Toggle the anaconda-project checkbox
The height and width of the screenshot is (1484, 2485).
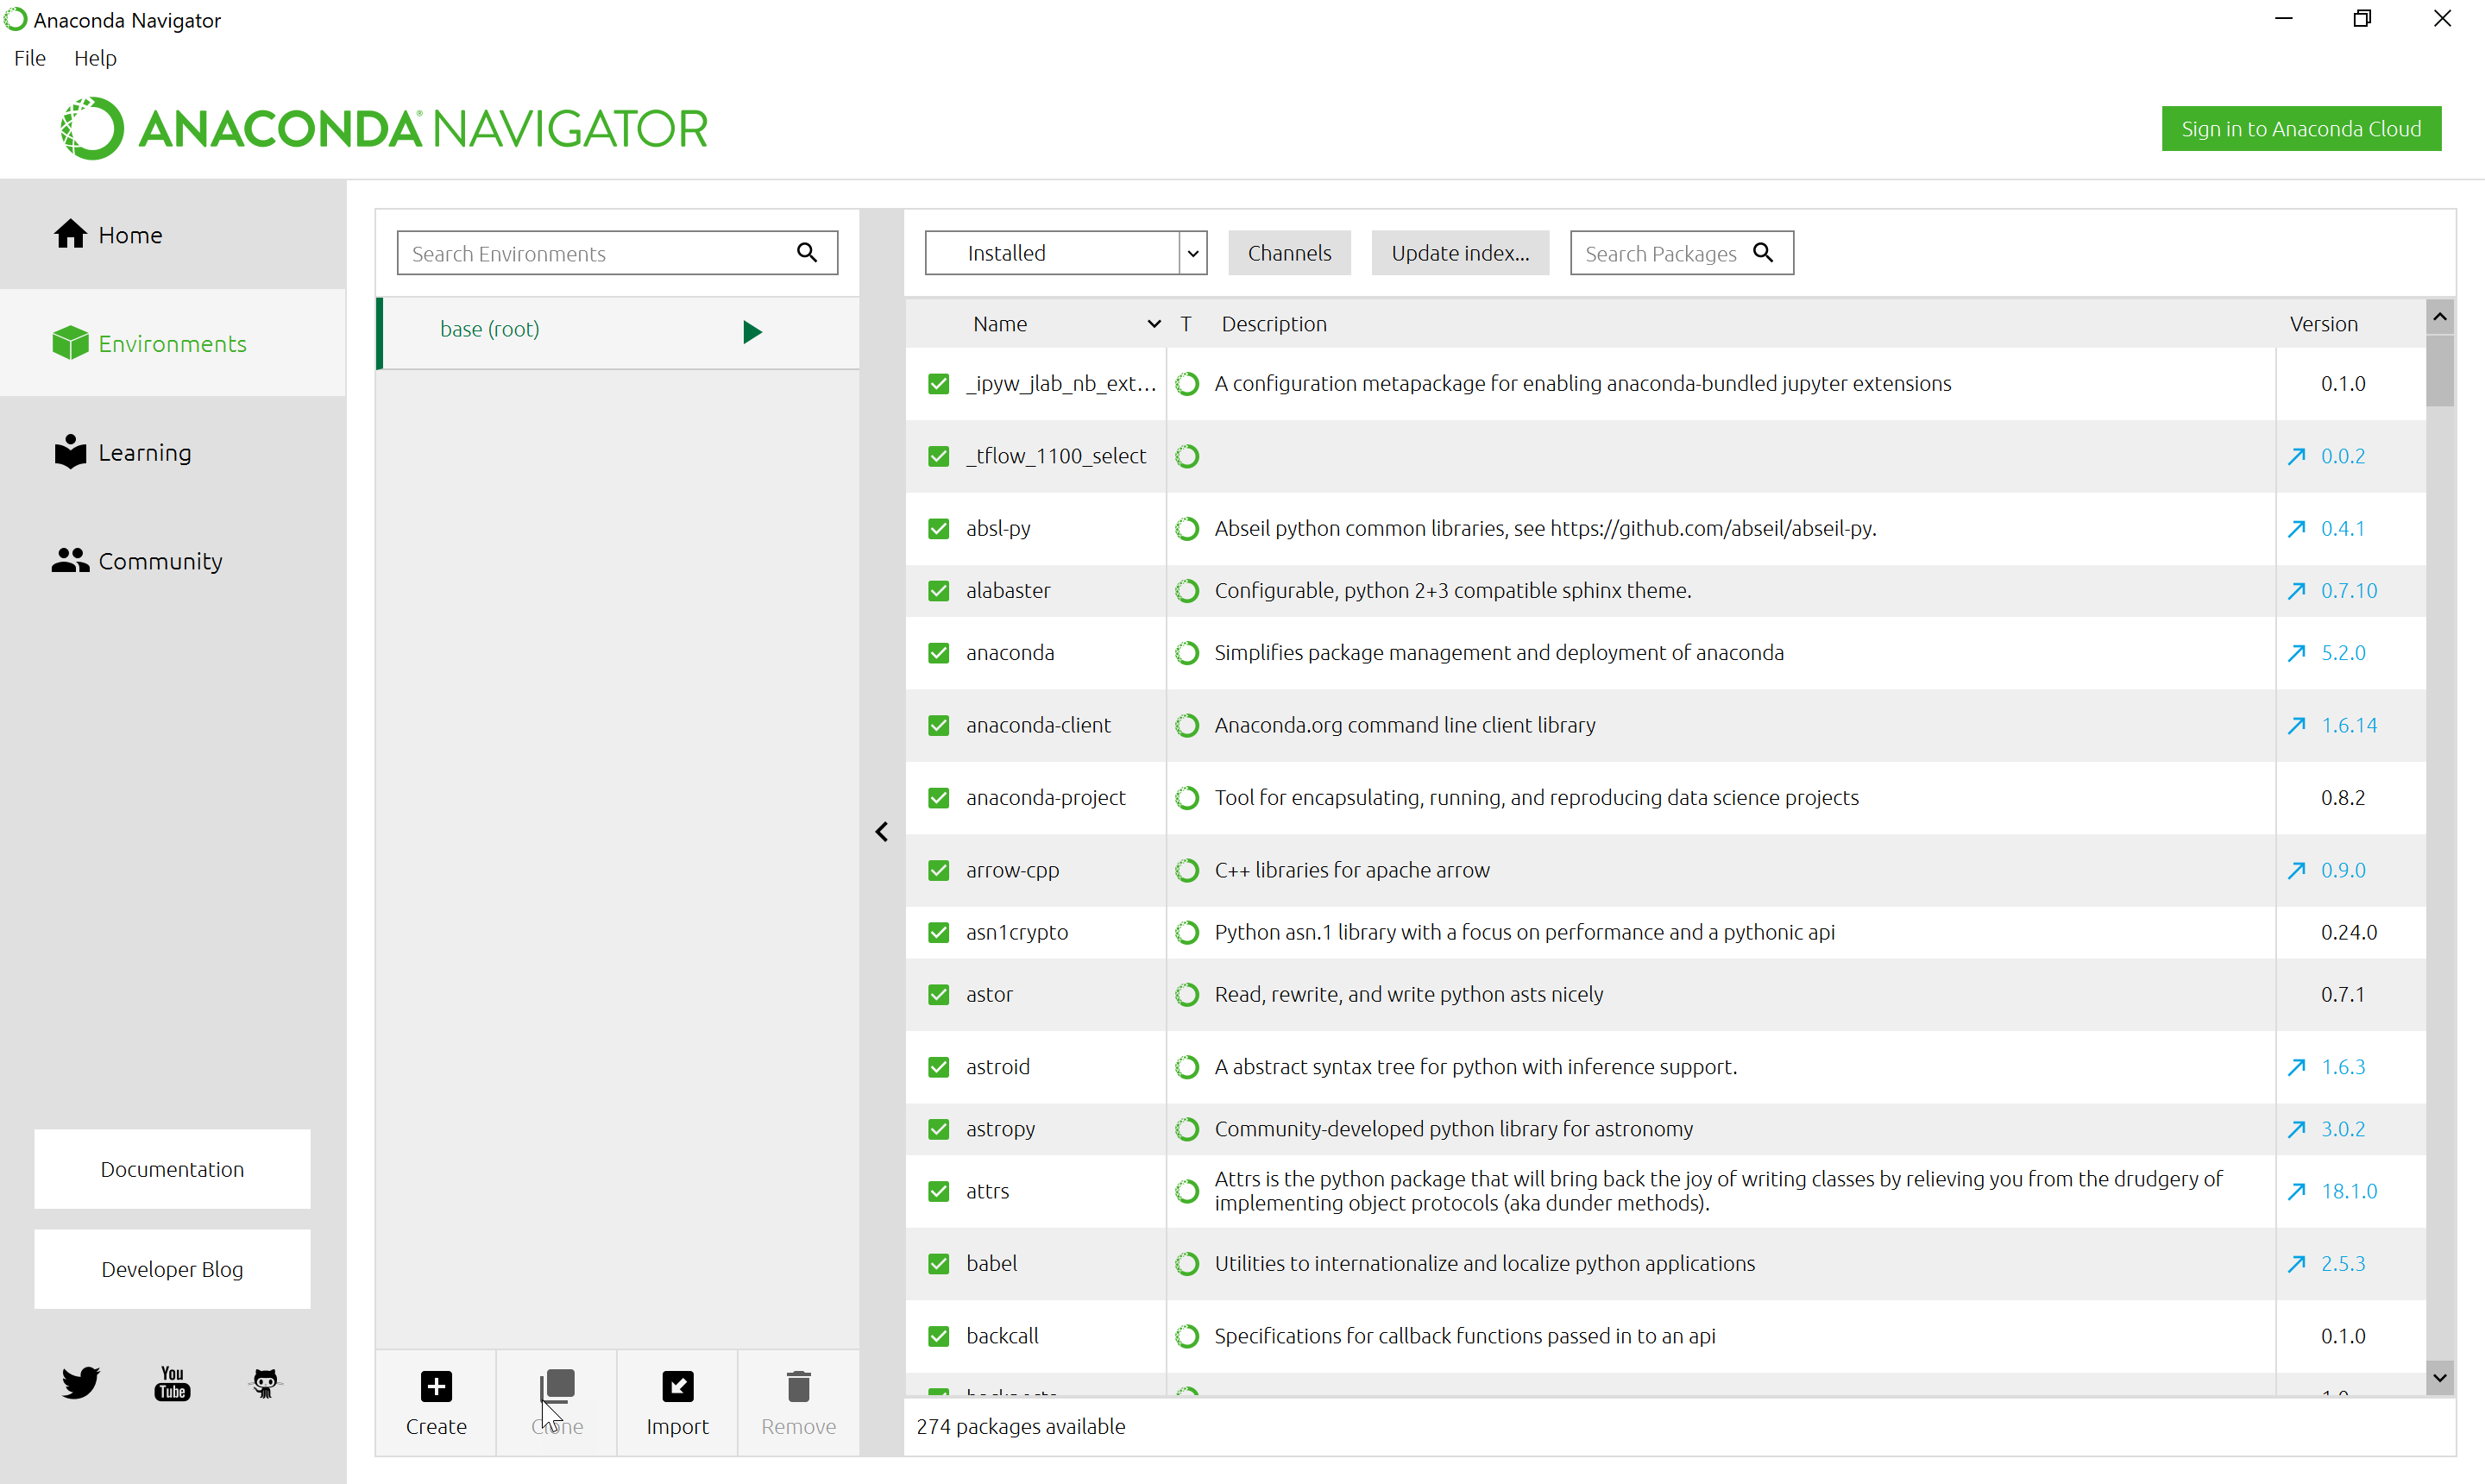point(938,797)
